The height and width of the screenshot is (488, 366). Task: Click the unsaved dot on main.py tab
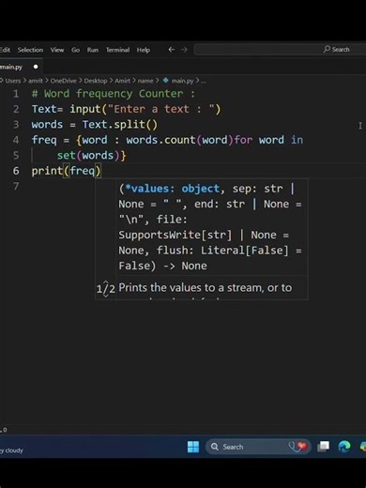click(x=36, y=67)
